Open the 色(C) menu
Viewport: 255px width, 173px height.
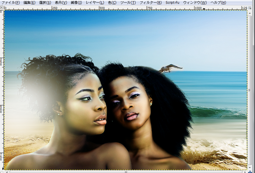point(112,3)
